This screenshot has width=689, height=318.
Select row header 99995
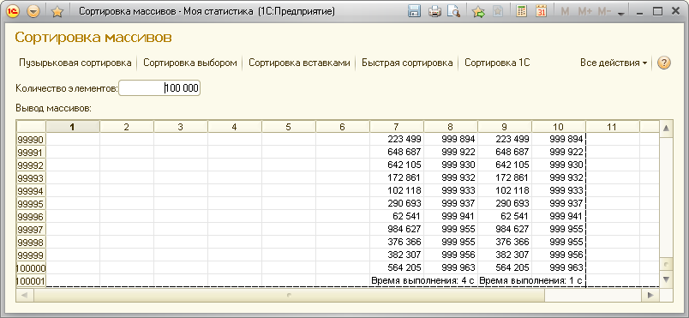tap(31, 204)
